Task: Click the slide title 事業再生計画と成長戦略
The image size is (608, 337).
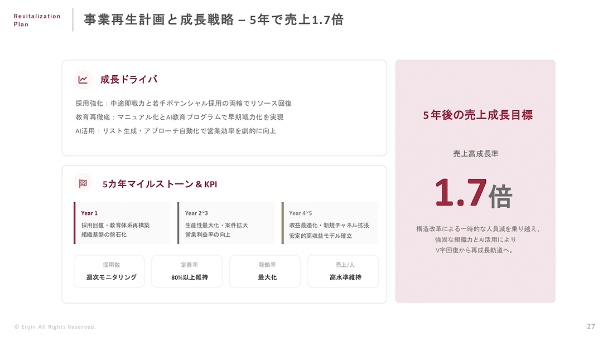Action: pos(214,20)
